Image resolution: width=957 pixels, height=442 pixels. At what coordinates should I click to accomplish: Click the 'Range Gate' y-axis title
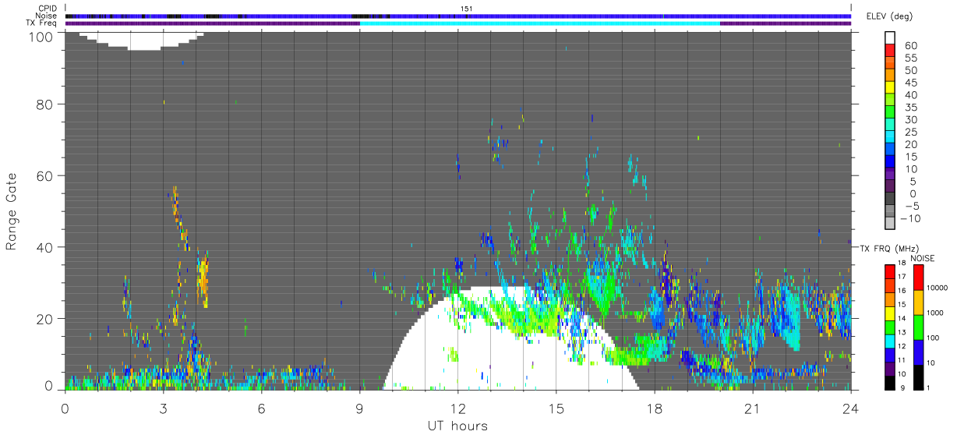[12, 210]
